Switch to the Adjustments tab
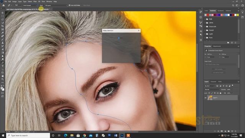This screenshot has height=138, width=245. click(217, 46)
